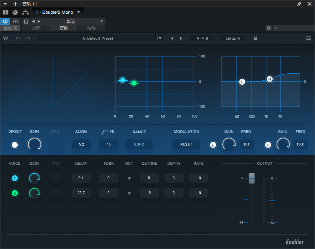This screenshot has width=315, height=249.
Task: Adjust the low shelf gain knob
Action: click(x=229, y=144)
